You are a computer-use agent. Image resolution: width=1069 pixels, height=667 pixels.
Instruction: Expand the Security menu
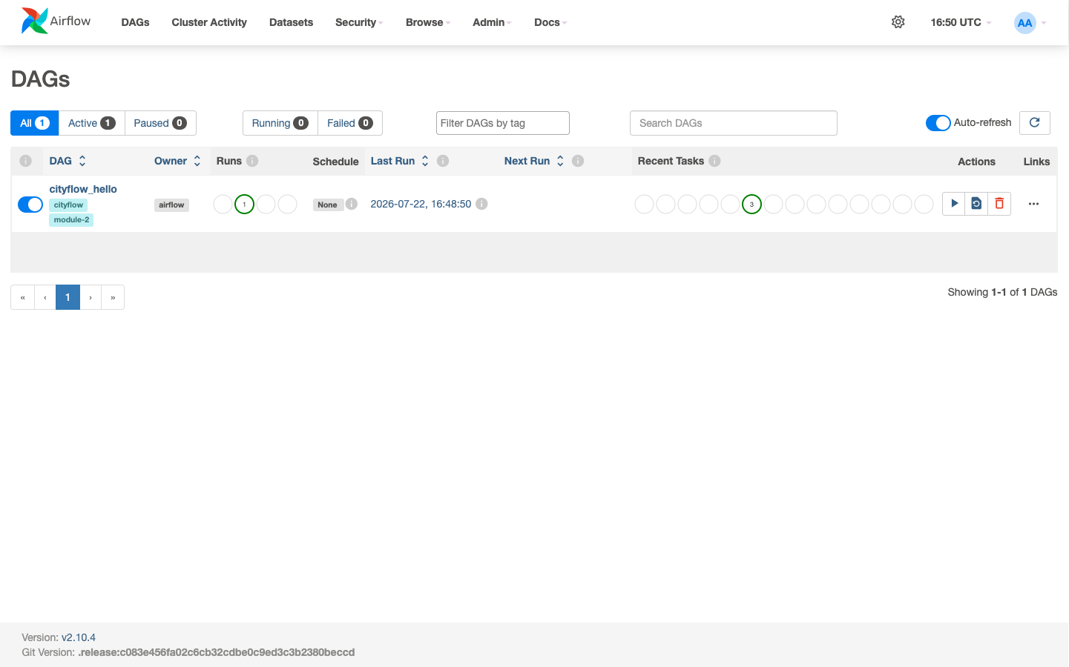(x=359, y=22)
